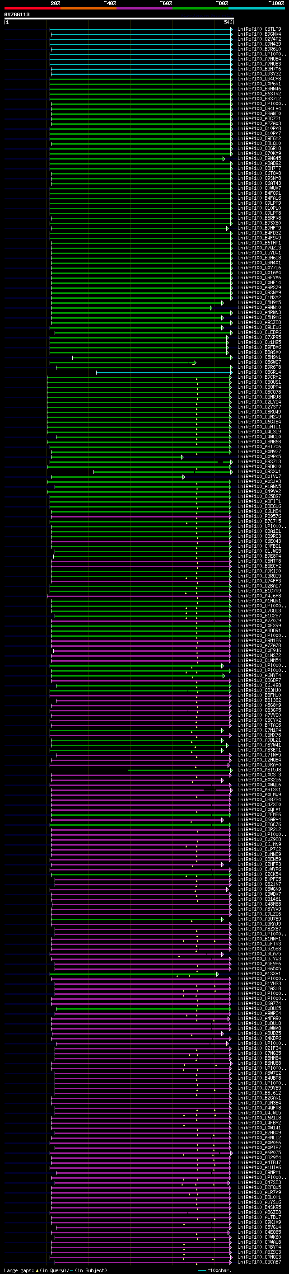This screenshot has height=1274, width=289.
Task: Open hit UniRef100_Q8GRM8
Action: pos(259,148)
